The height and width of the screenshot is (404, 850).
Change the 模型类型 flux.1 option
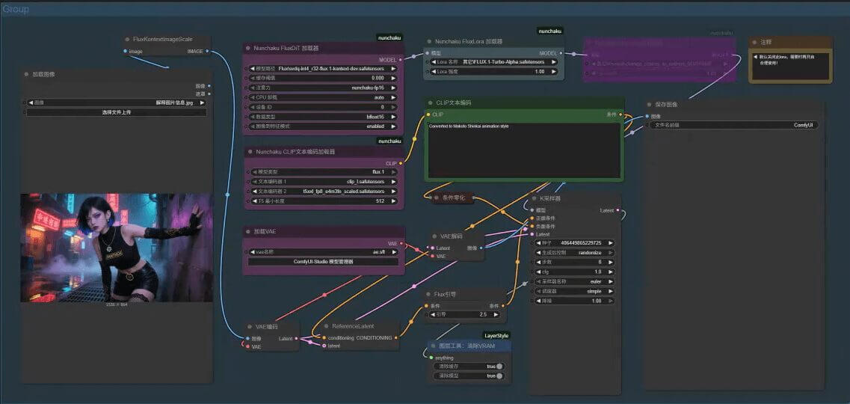click(x=324, y=172)
